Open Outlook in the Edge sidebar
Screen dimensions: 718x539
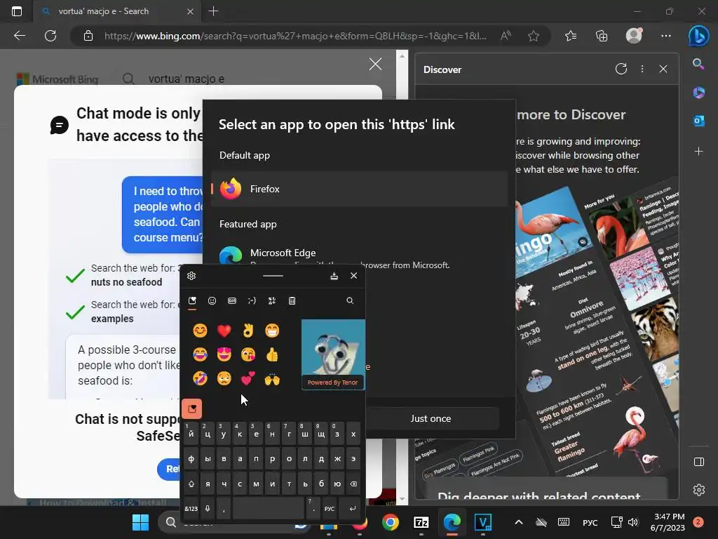pyautogui.click(x=698, y=121)
